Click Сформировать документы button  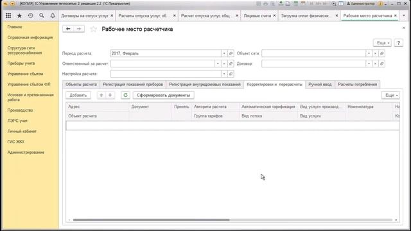pyautogui.click(x=163, y=95)
